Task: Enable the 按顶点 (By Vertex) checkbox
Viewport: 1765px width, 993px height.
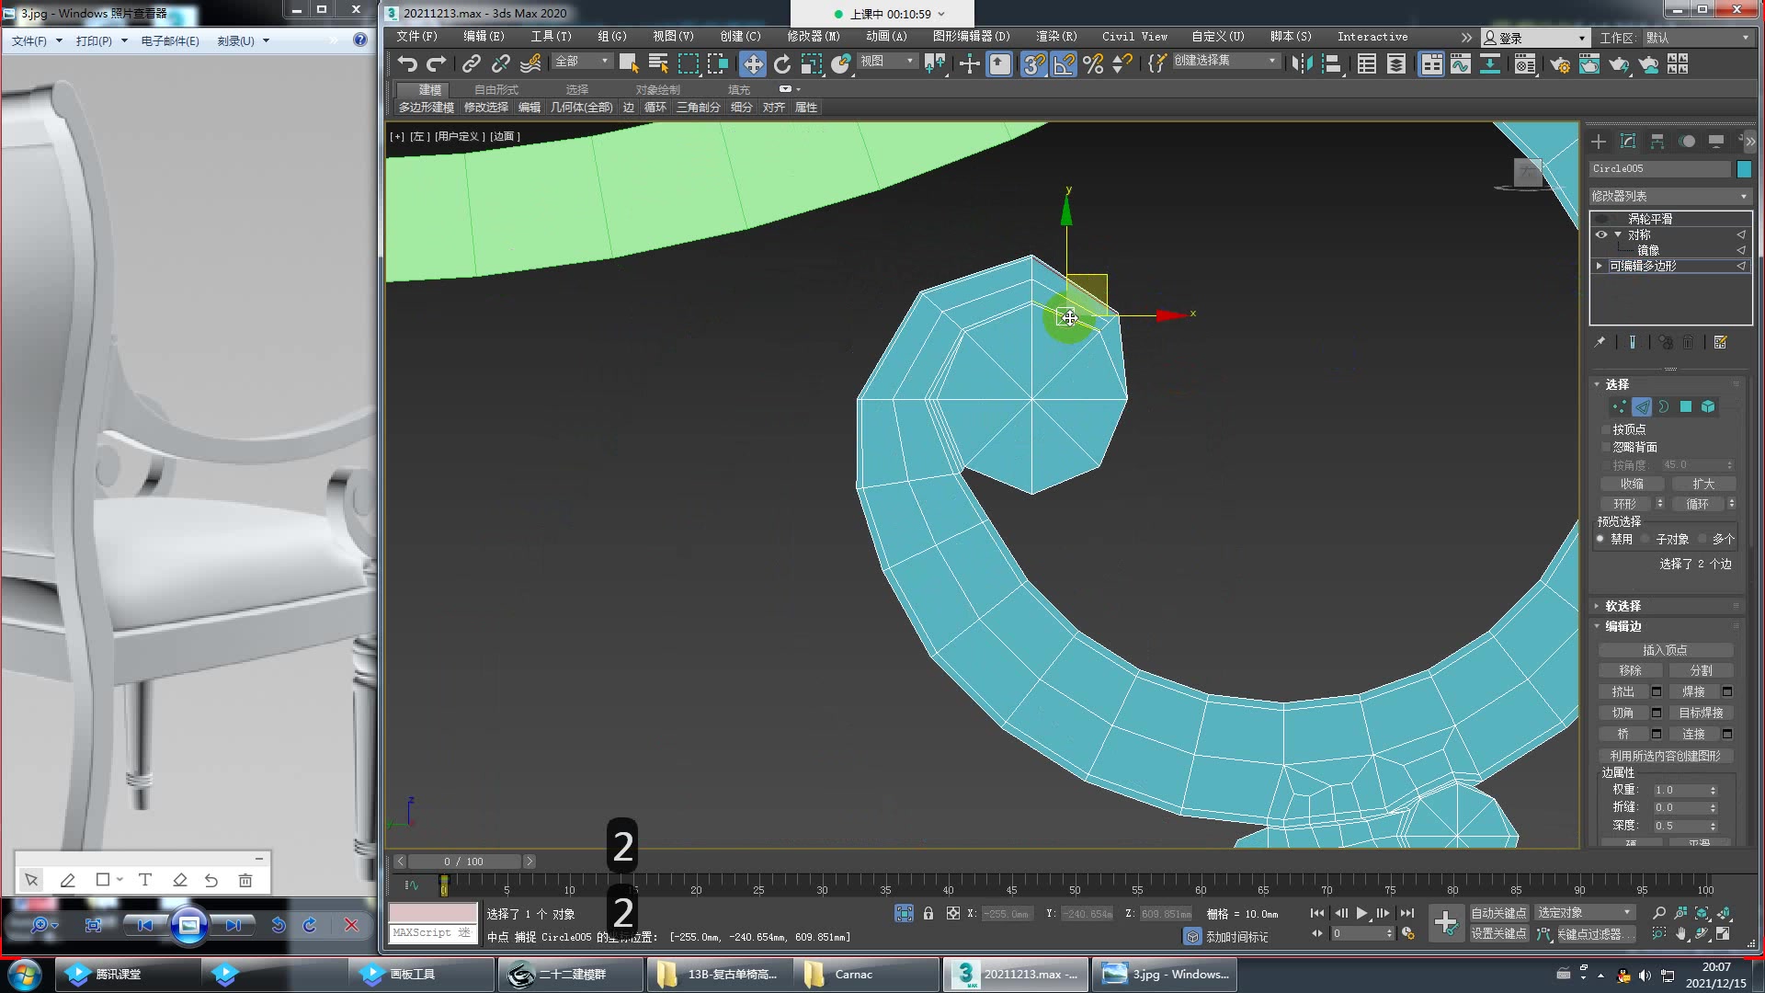Action: pyautogui.click(x=1606, y=429)
